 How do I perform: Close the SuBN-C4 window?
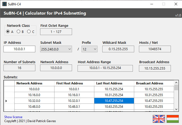[x=176, y=4]
